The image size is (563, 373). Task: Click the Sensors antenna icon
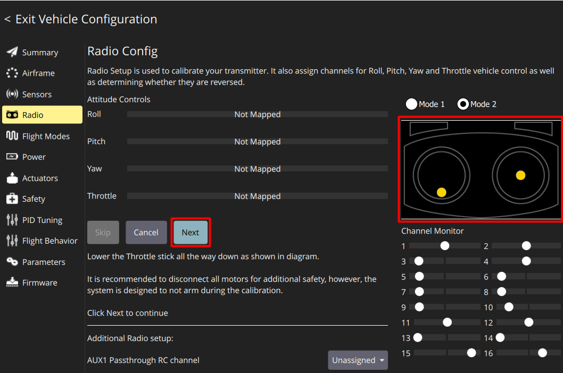[11, 94]
